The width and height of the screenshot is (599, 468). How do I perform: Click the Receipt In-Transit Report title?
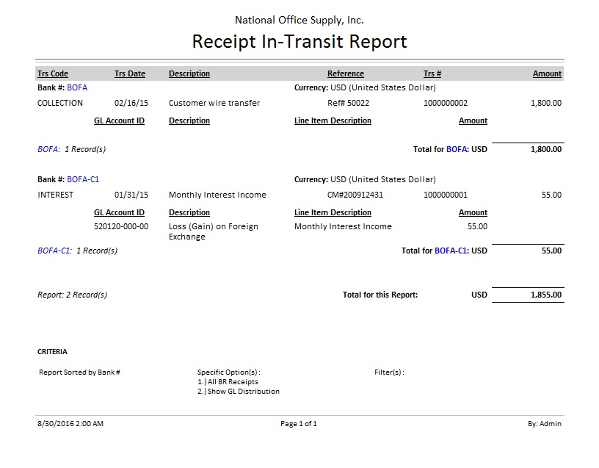pos(299,41)
